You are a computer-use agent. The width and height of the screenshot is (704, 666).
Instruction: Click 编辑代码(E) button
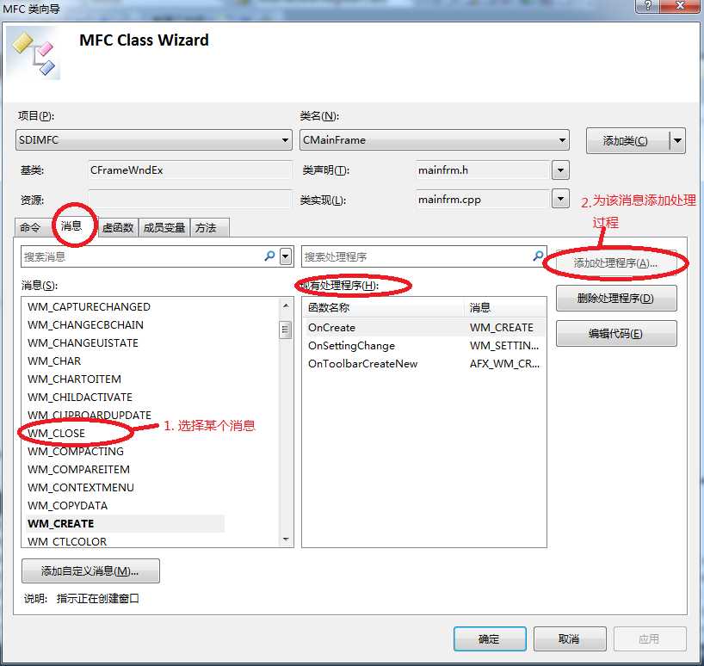click(616, 334)
